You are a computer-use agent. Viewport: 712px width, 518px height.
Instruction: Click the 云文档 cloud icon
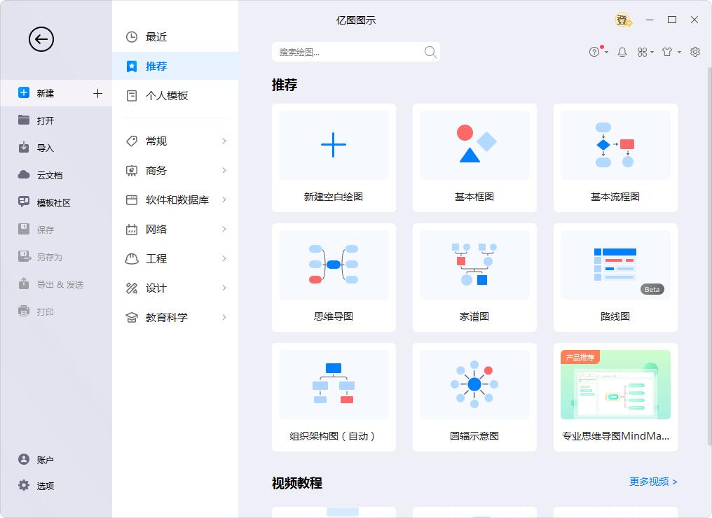coord(24,174)
